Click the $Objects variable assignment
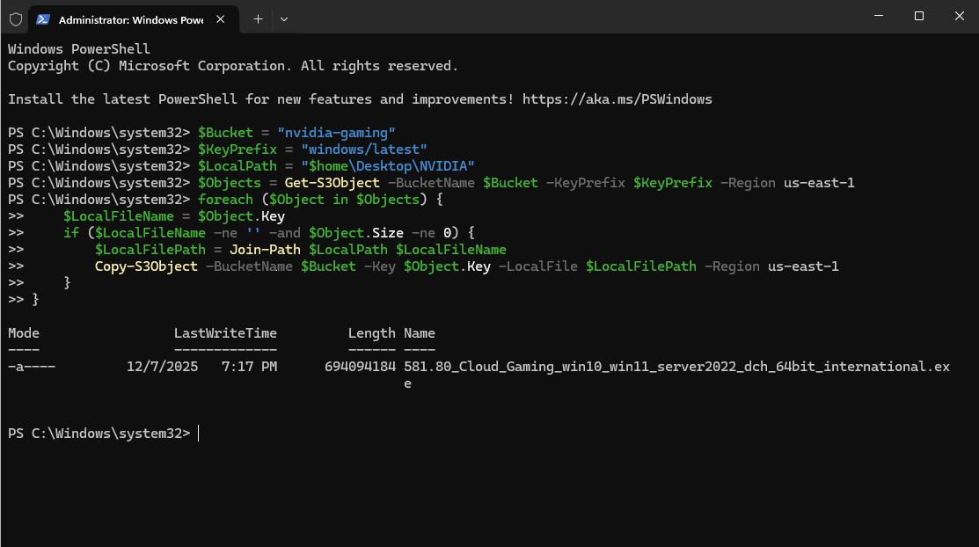 230,183
